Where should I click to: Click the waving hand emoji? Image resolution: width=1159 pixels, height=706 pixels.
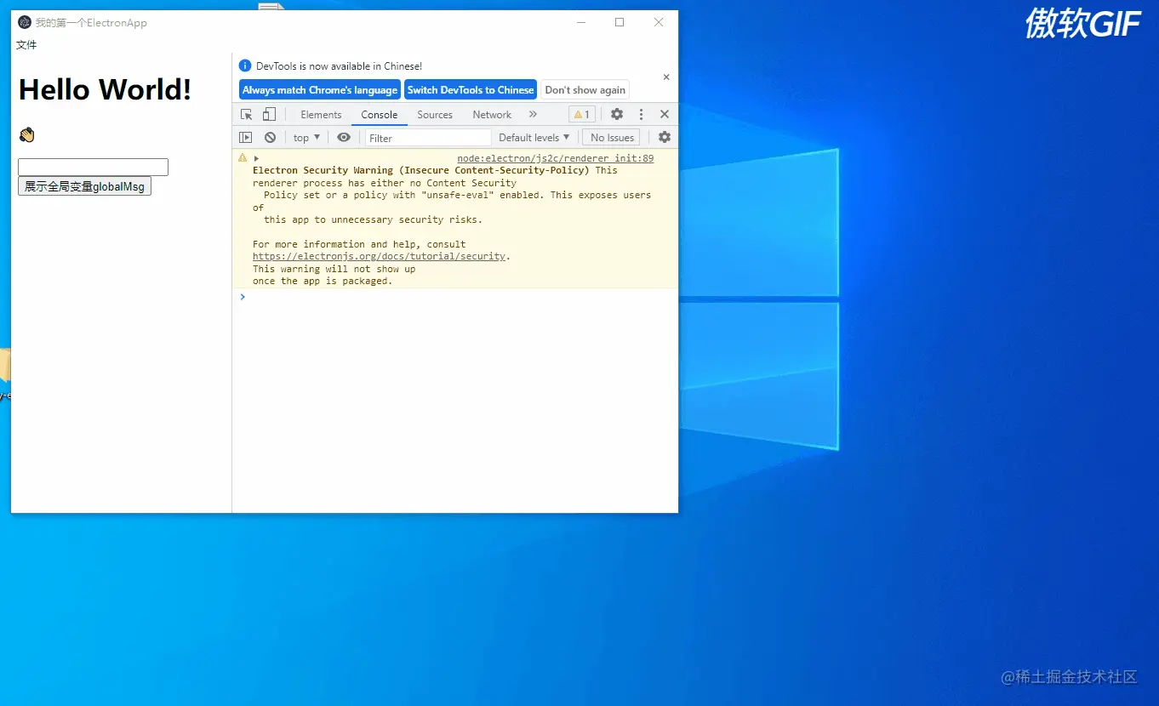pyautogui.click(x=26, y=135)
